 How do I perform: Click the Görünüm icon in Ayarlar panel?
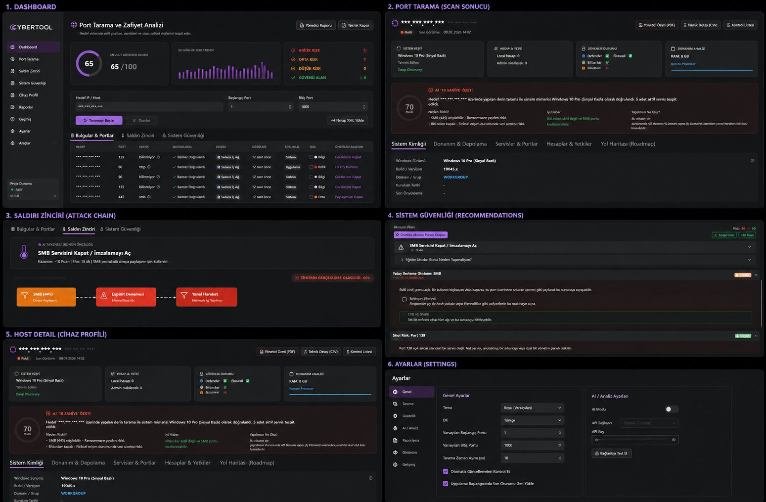395,453
